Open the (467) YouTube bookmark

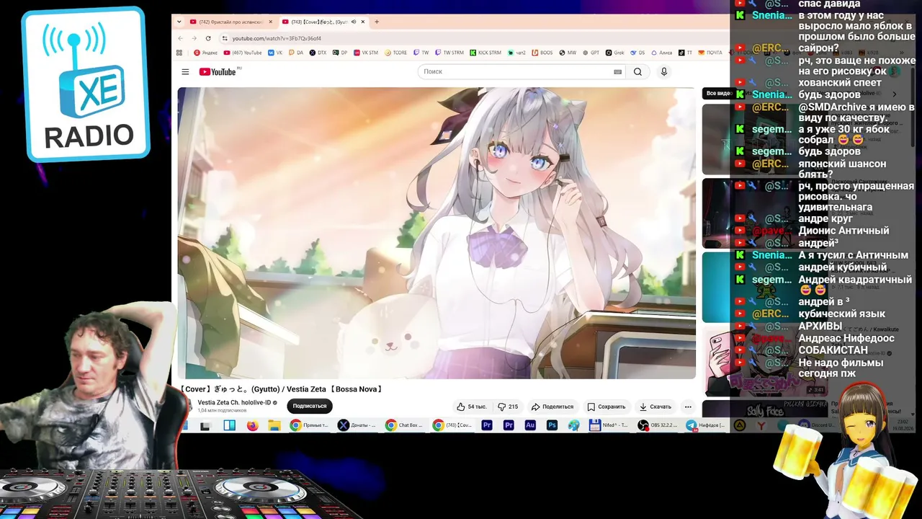coord(243,53)
